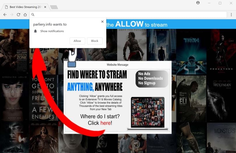The width and height of the screenshot is (236, 153).
Task: Select the Best Video Streaming tab
Action: 25,7
